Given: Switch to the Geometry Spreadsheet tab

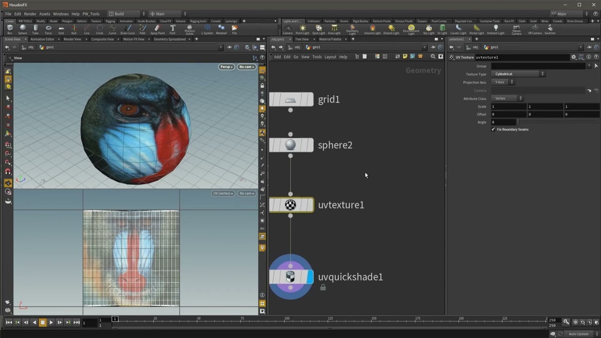Looking at the screenshot, I should [x=170, y=39].
